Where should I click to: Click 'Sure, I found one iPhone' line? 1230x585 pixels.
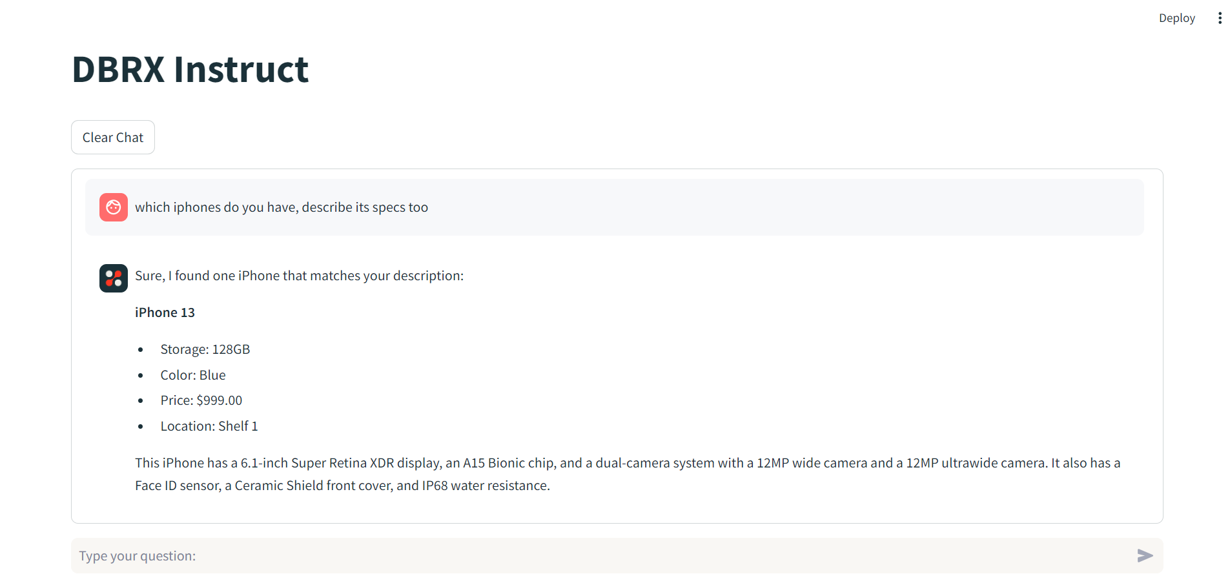[x=300, y=276]
